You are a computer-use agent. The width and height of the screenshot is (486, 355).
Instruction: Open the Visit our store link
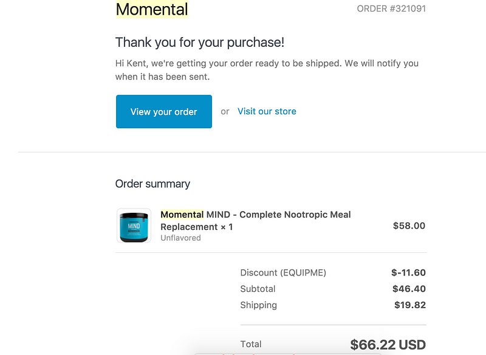[267, 111]
